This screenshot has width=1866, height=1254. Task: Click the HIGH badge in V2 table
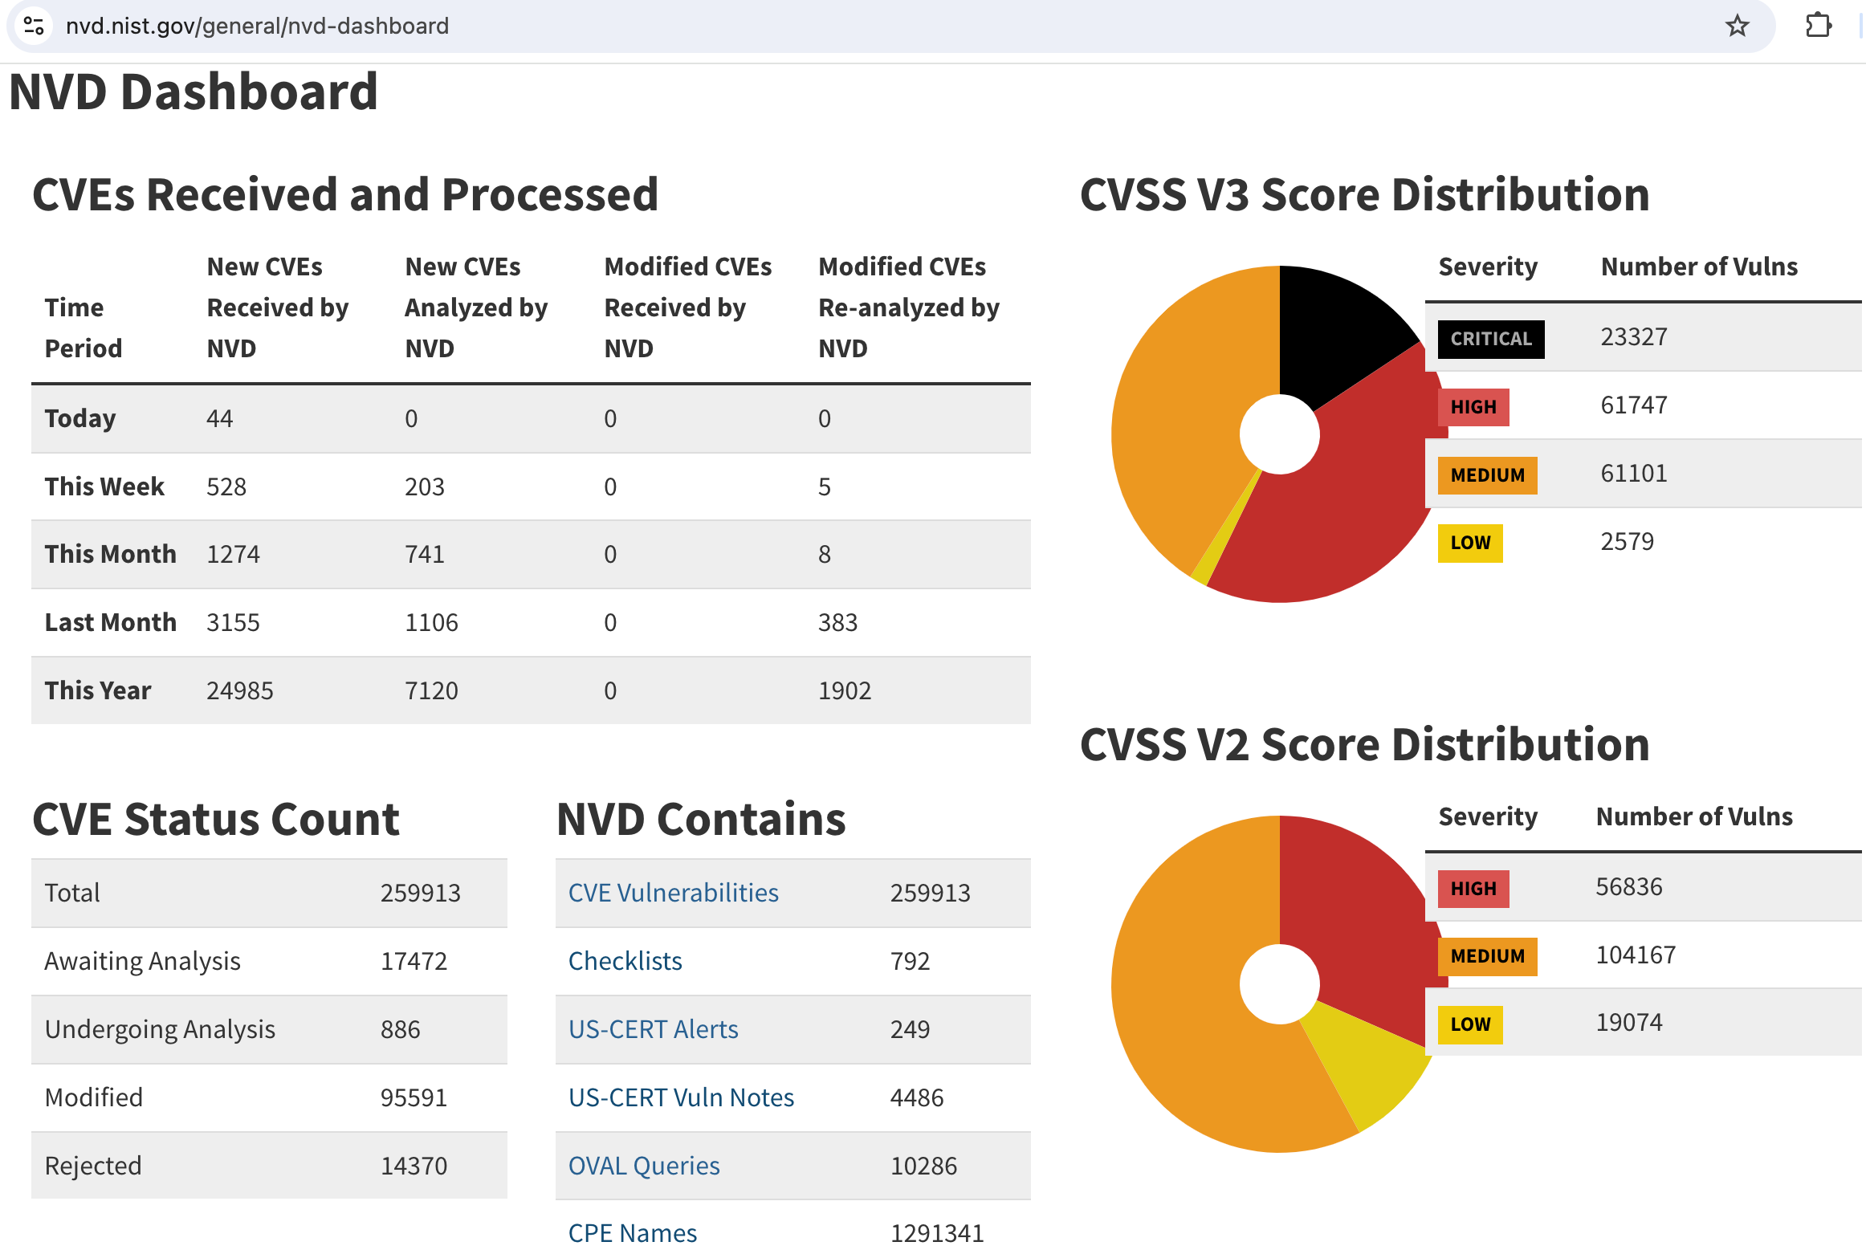coord(1473,889)
